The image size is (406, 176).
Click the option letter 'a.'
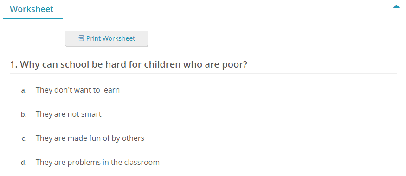24,90
